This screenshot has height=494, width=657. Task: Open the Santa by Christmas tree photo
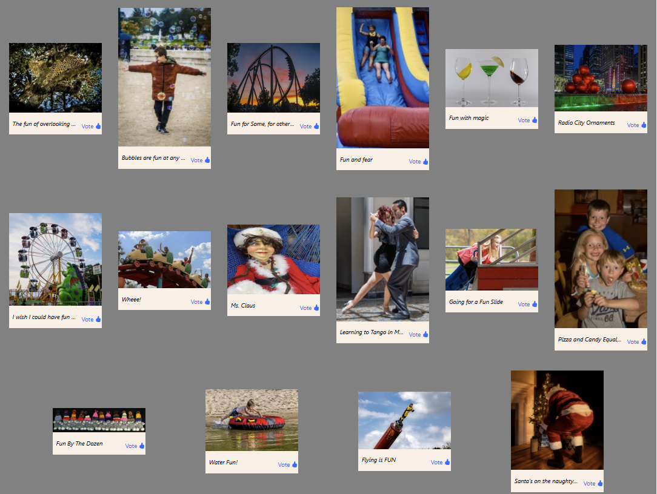pyautogui.click(x=557, y=420)
